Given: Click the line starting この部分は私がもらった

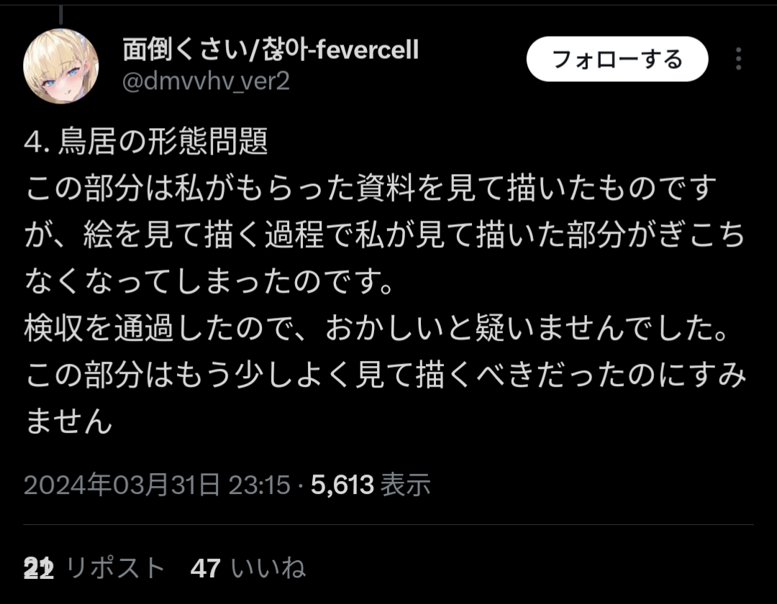Looking at the screenshot, I should coord(371,188).
